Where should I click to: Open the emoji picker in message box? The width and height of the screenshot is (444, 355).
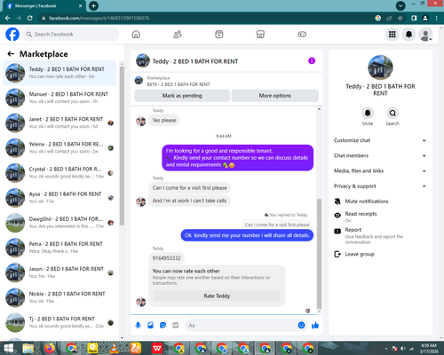tap(301, 325)
